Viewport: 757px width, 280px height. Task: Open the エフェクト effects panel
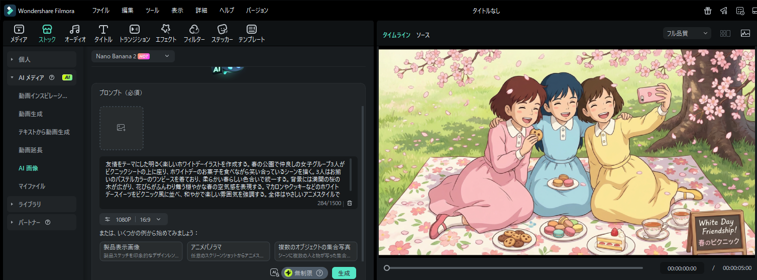(166, 33)
